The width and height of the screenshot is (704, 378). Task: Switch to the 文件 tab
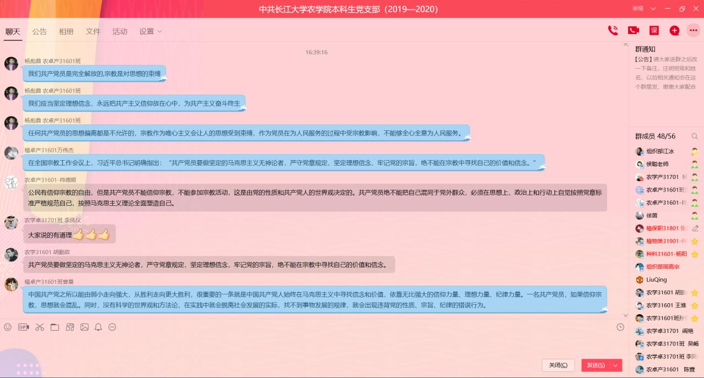pyautogui.click(x=93, y=31)
